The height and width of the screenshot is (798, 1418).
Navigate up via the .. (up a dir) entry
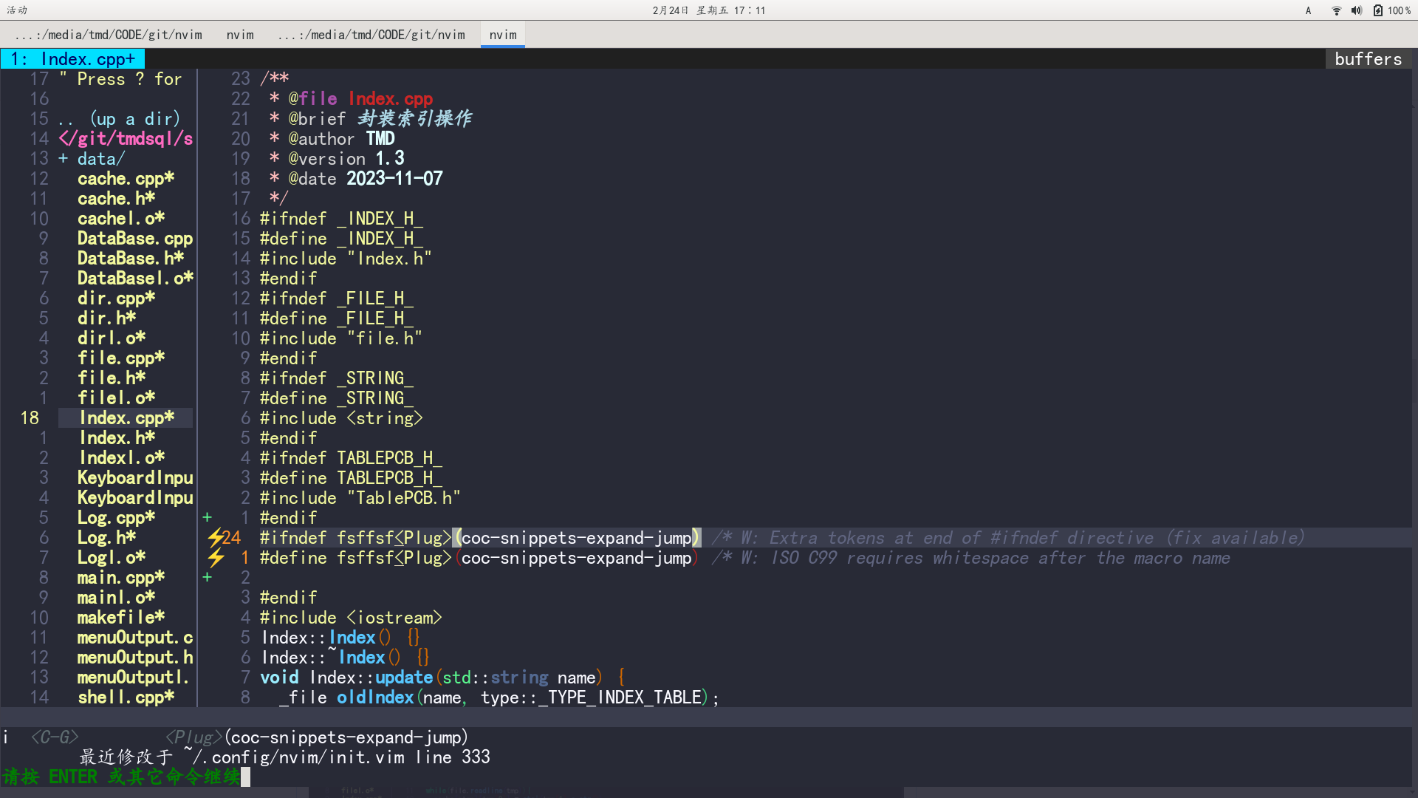tap(118, 118)
